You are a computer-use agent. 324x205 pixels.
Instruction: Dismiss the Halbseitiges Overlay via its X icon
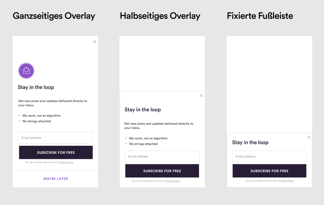[201, 95]
